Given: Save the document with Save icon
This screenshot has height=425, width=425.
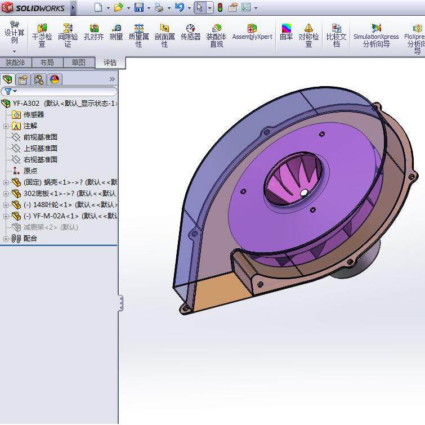Looking at the screenshot, I should [x=139, y=7].
